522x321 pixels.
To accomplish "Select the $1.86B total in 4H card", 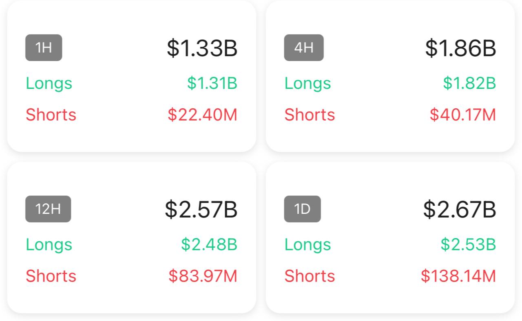I will pyautogui.click(x=460, y=48).
